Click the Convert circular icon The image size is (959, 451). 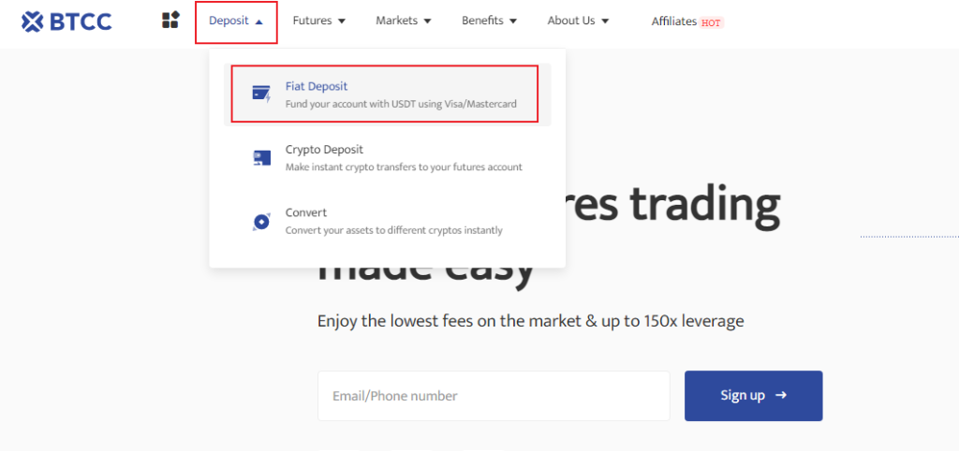coord(261,221)
